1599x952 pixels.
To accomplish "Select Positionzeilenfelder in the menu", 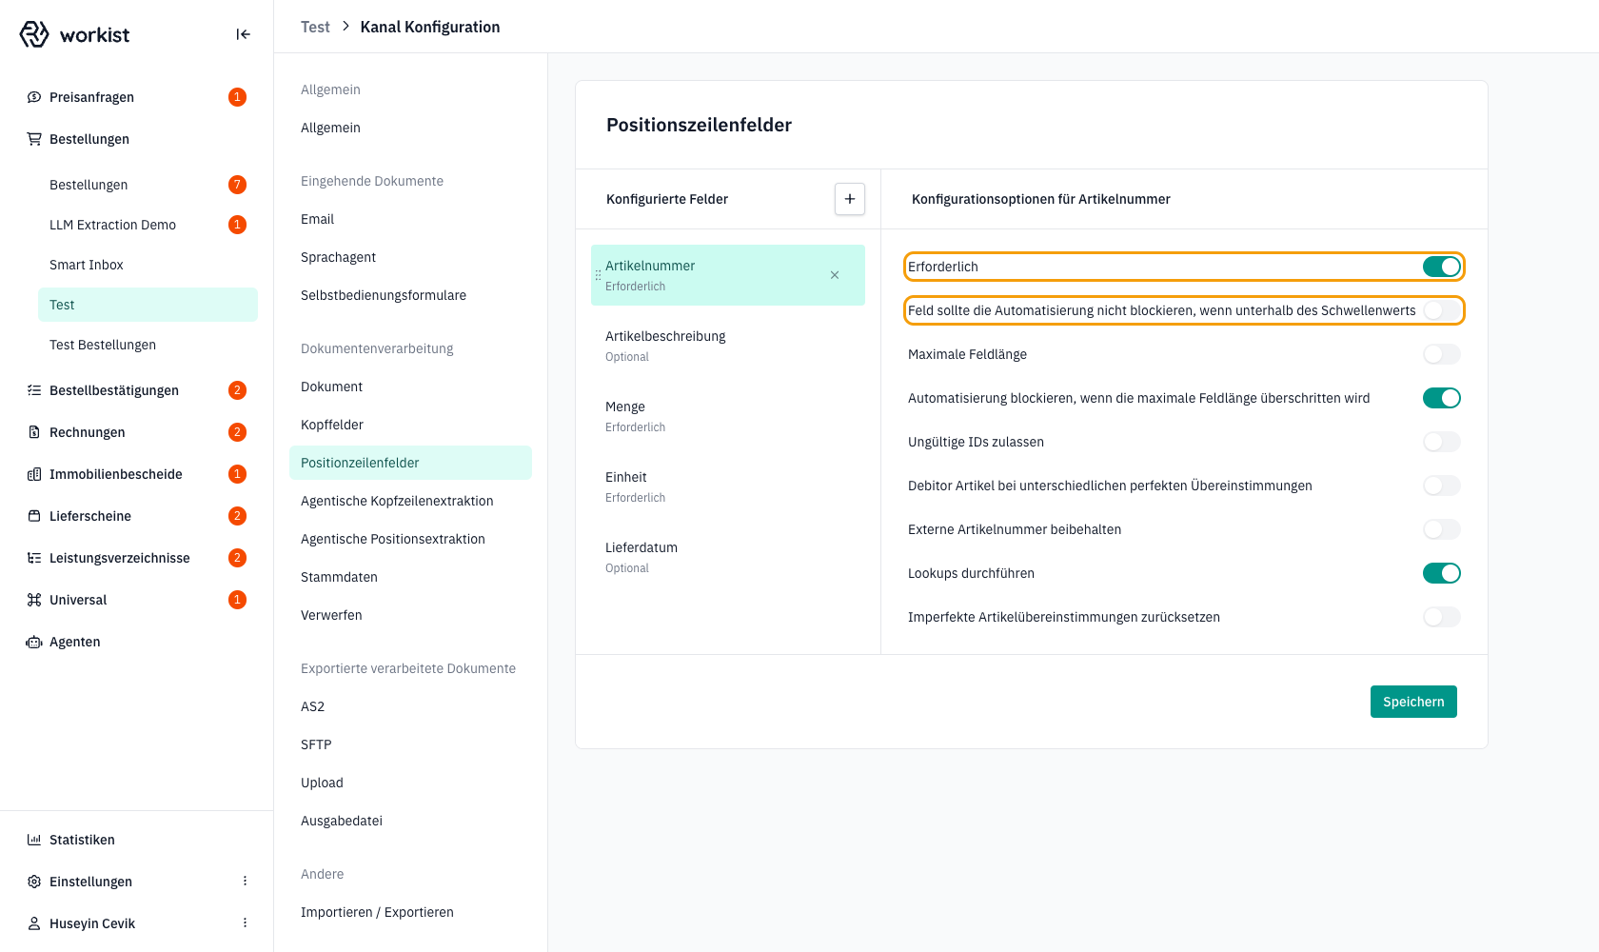I will [410, 463].
